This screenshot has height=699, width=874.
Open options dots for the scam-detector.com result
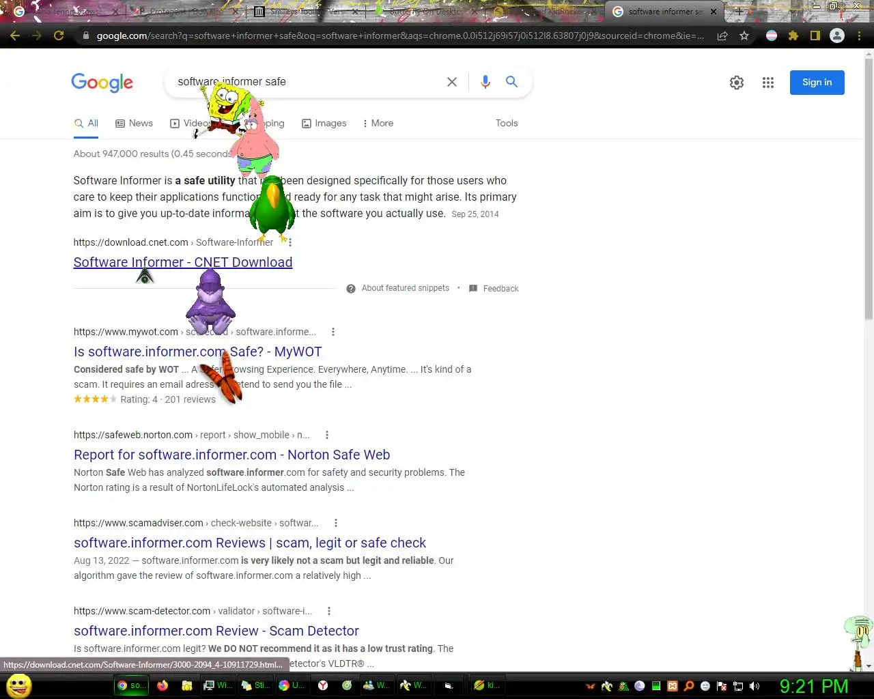pos(329,611)
